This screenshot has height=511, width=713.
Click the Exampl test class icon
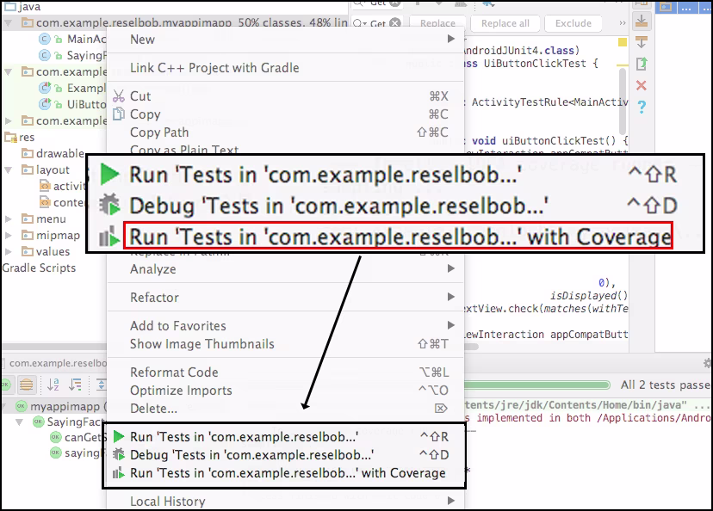pos(45,88)
